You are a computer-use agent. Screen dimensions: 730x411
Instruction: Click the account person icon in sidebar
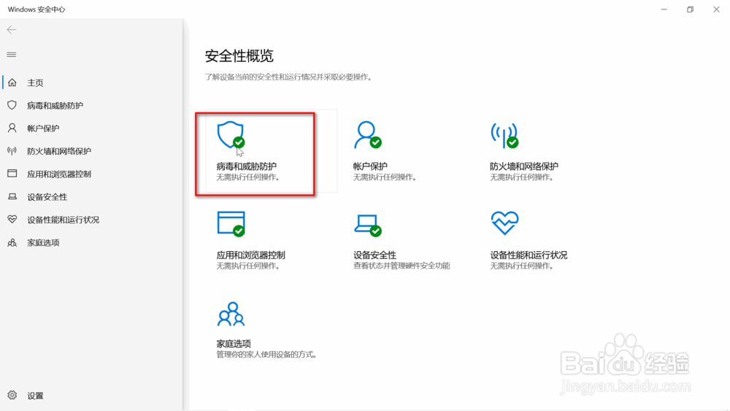pyautogui.click(x=12, y=128)
